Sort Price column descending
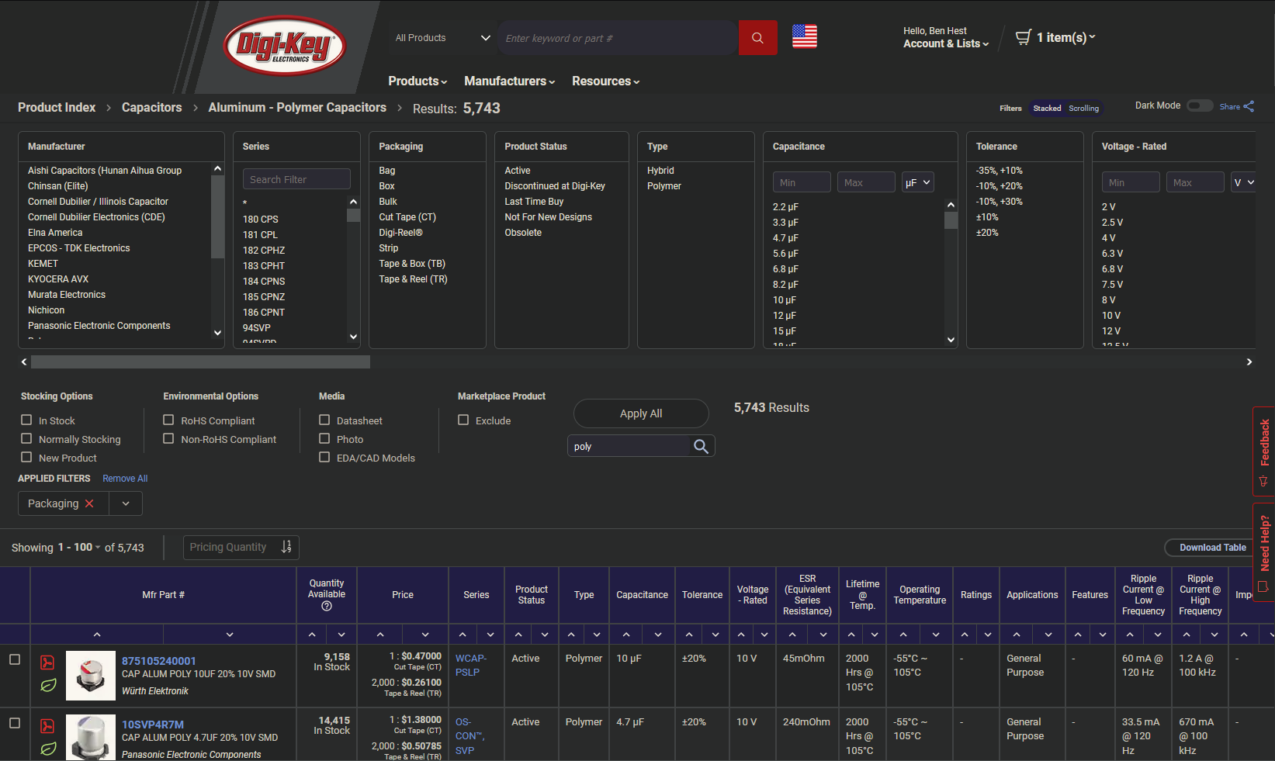 425,635
